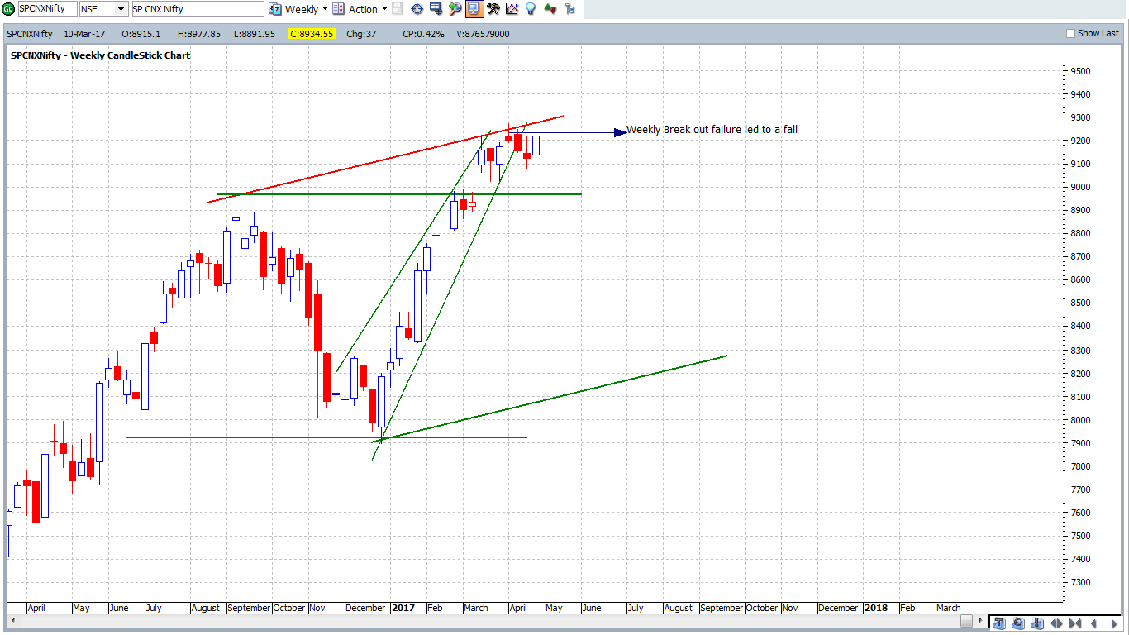Expand the Weekly timeframe dropdown
Screen dimensions: 1129x635
point(325,9)
